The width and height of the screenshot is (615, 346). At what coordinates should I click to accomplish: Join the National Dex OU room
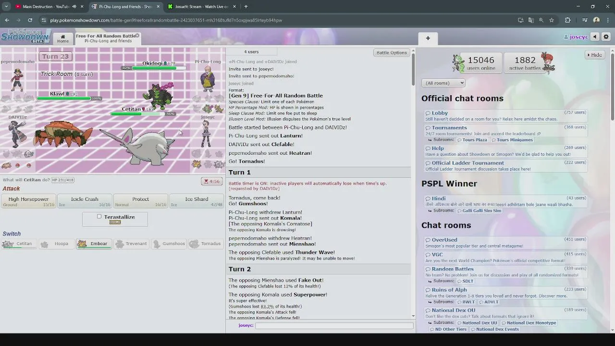click(505, 313)
